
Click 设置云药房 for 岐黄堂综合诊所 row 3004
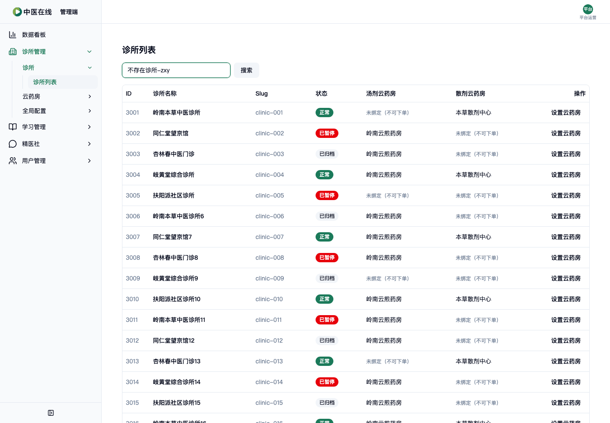566,175
